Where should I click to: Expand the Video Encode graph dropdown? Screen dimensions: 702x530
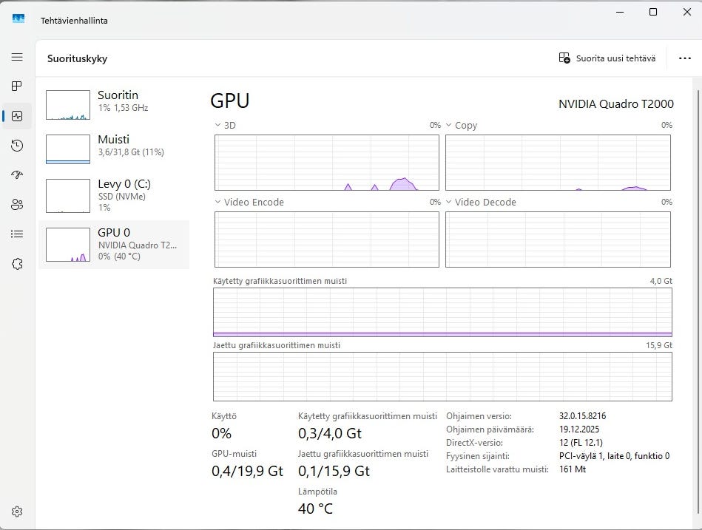[218, 203]
